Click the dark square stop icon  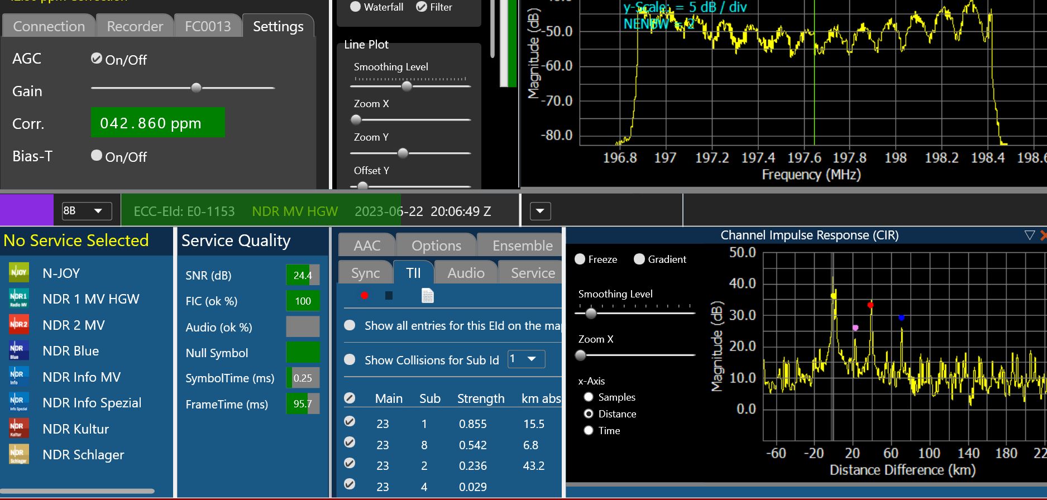click(x=389, y=295)
